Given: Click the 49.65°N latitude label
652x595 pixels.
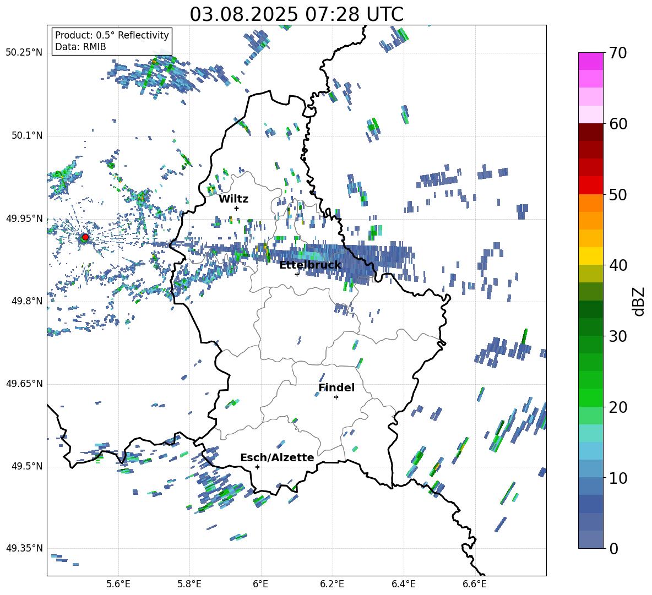Looking at the screenshot, I should coord(24,384).
